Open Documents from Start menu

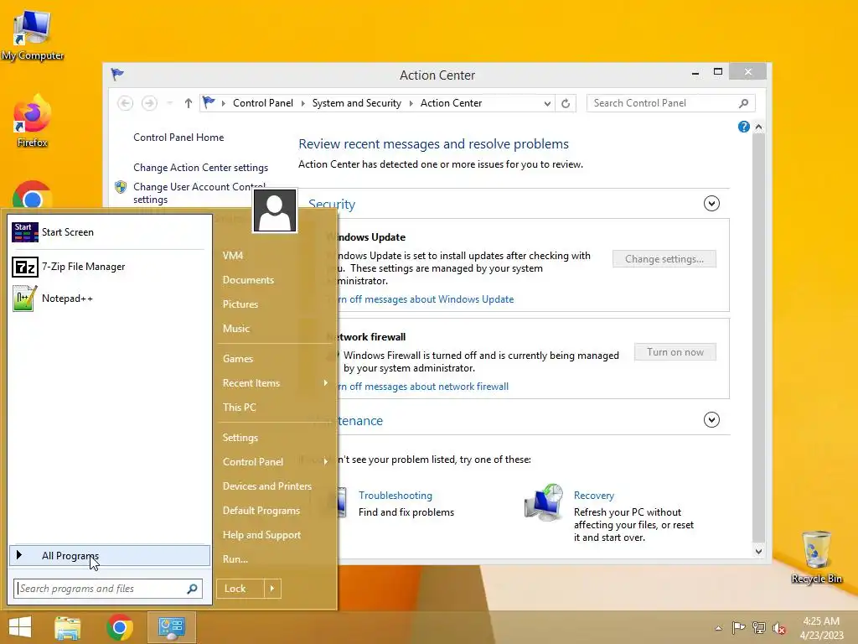pyautogui.click(x=248, y=280)
